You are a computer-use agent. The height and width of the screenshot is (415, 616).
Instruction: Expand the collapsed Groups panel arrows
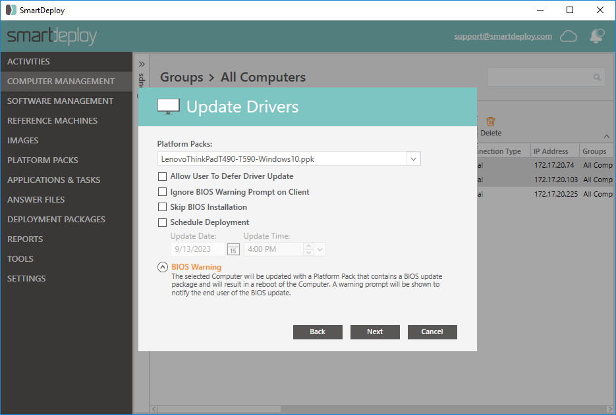142,64
